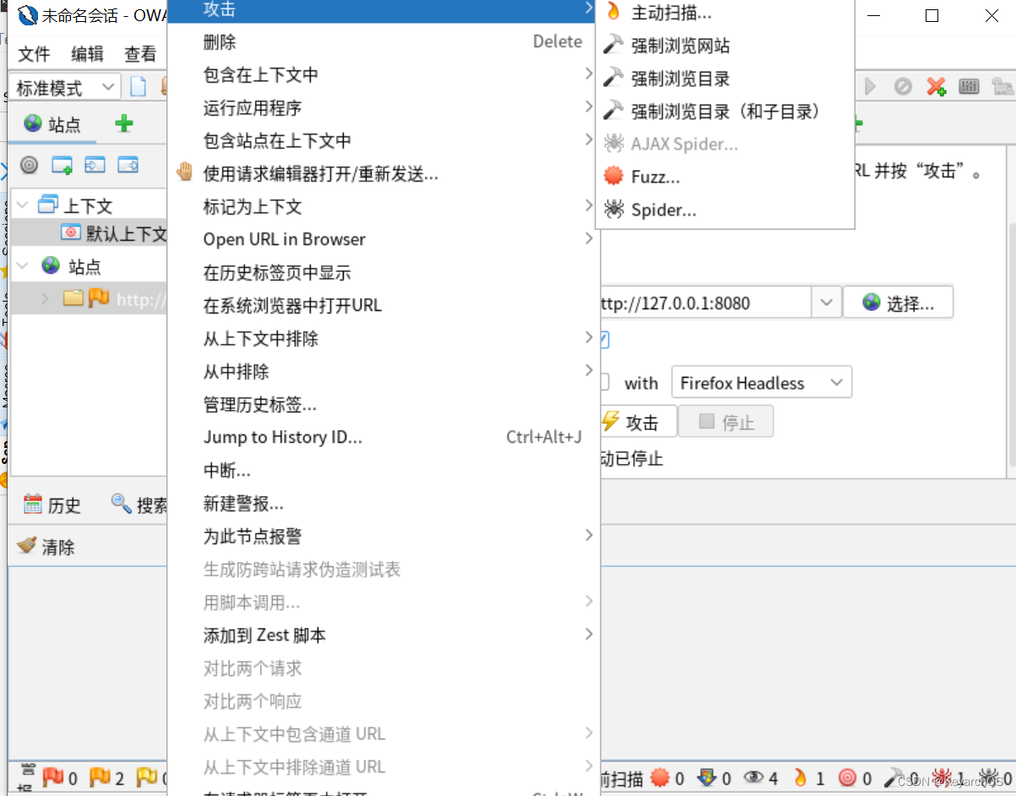The height and width of the screenshot is (796, 1016).
Task: Select 默认上下文 in the context tree
Action: point(110,233)
